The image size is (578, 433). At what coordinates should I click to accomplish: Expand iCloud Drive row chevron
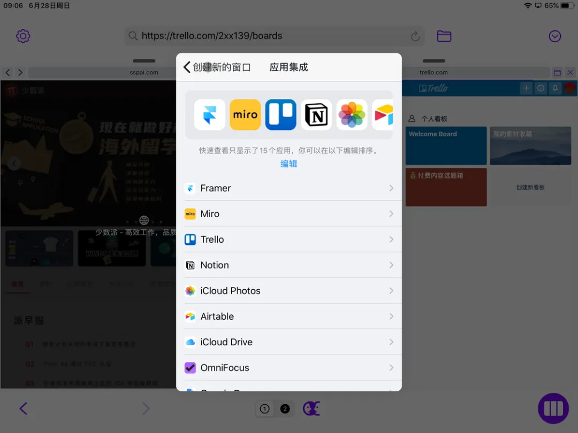(391, 342)
